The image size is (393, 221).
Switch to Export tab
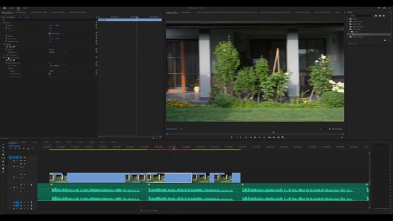(25, 8)
